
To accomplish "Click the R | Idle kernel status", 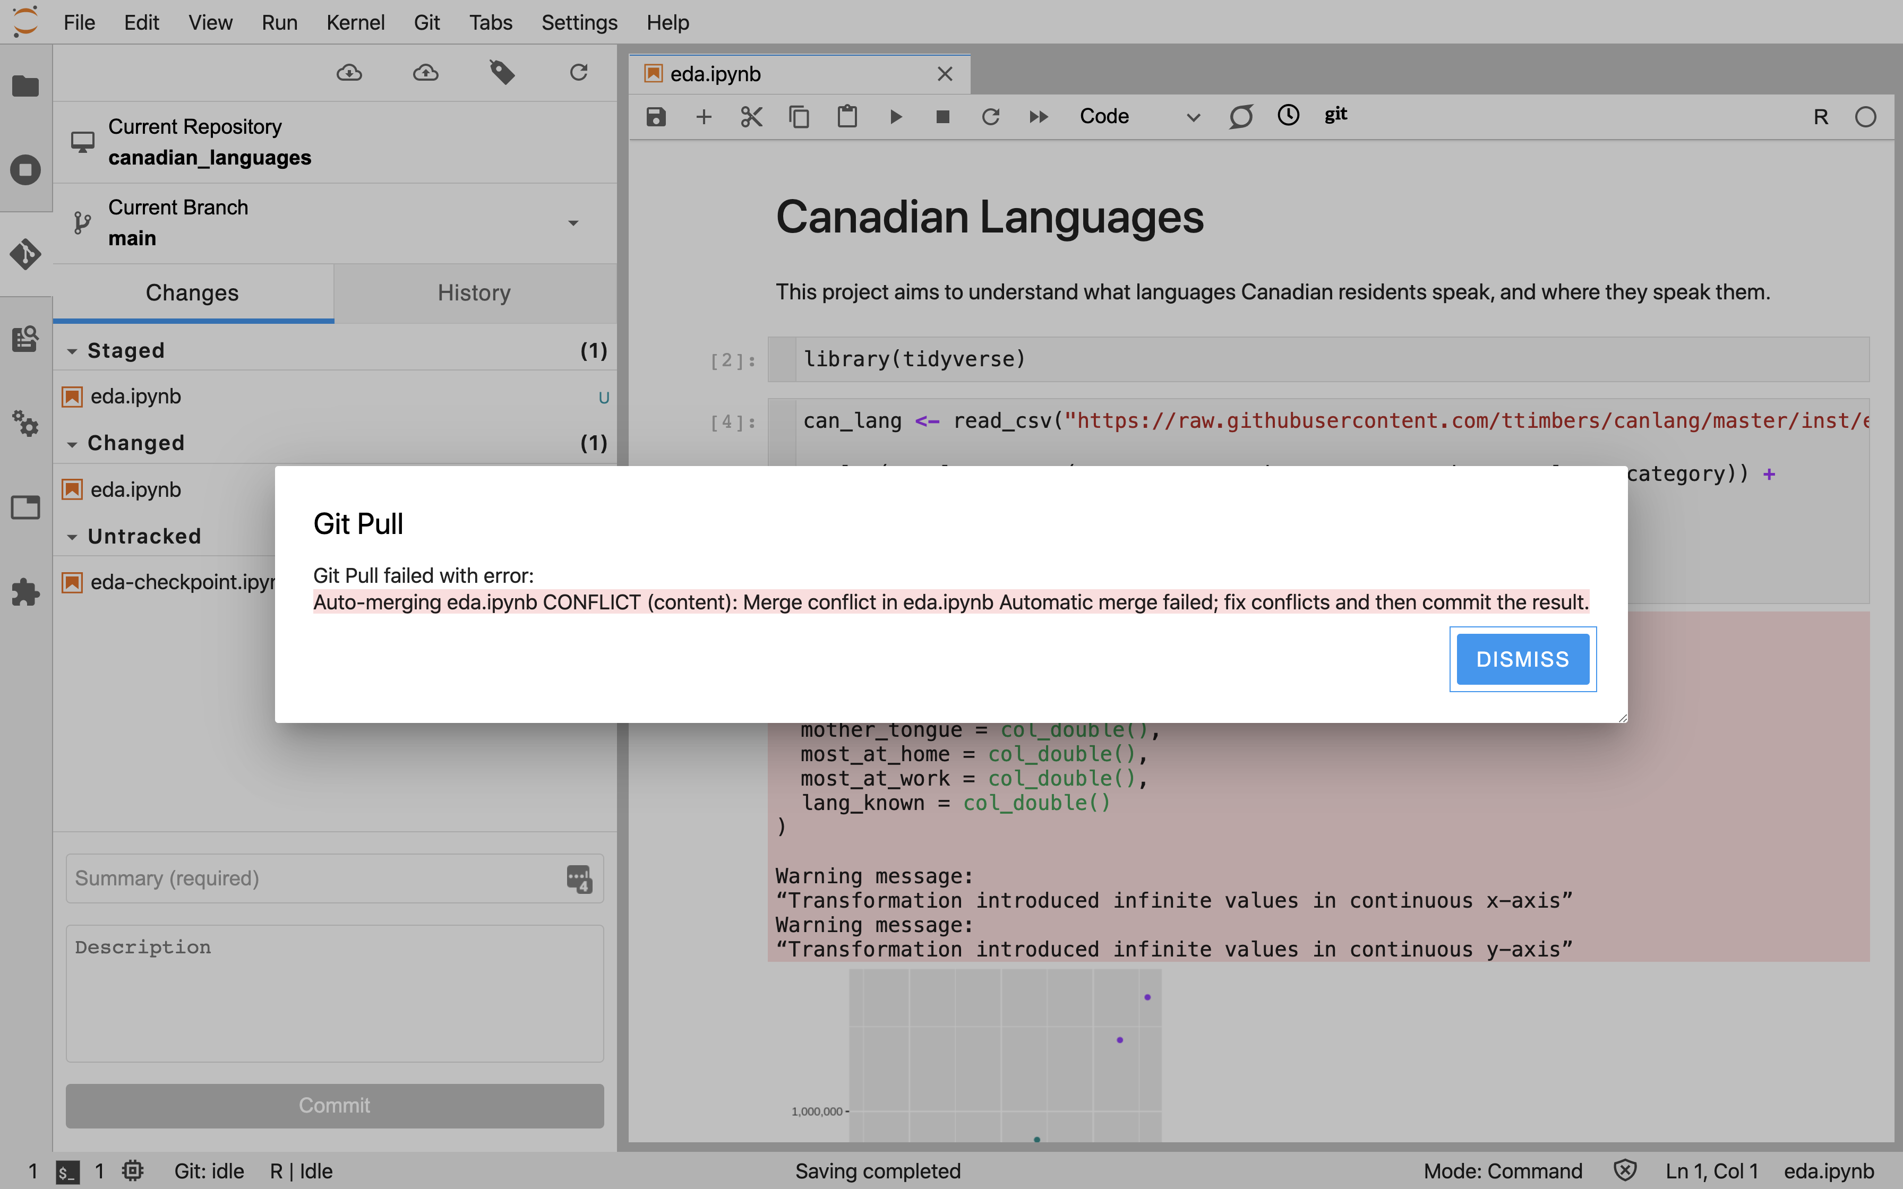I will pyautogui.click(x=301, y=1171).
